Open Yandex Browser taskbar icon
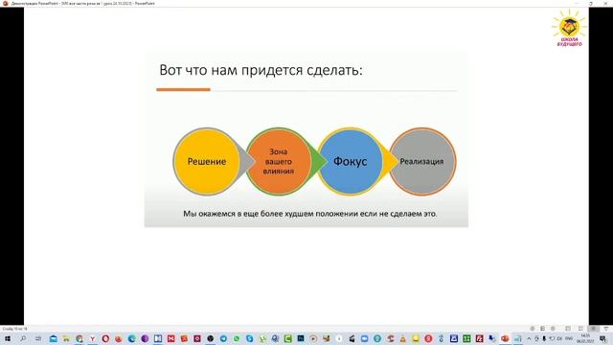613x345 pixels. pyautogui.click(x=93, y=338)
